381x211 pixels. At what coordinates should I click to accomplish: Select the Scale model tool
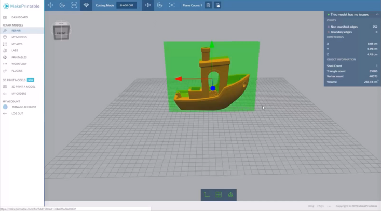74,5
